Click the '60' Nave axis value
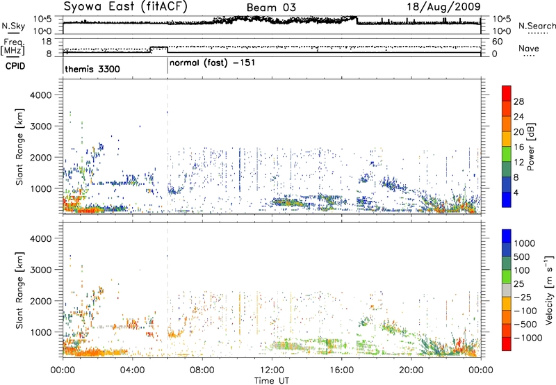The image size is (556, 385). click(498, 42)
